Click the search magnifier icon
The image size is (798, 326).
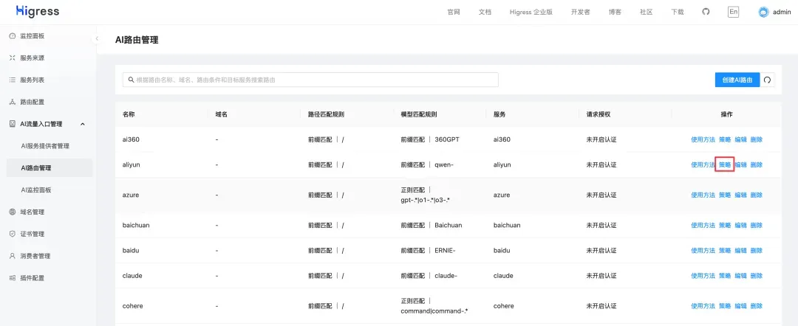132,80
